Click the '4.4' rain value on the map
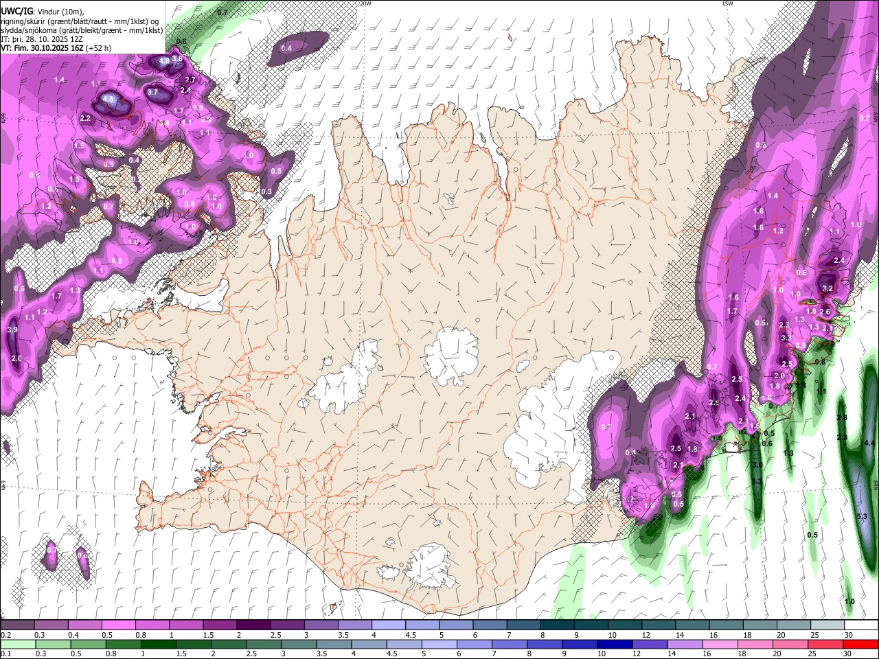Screen dimensions: 879x659 pos(869,443)
